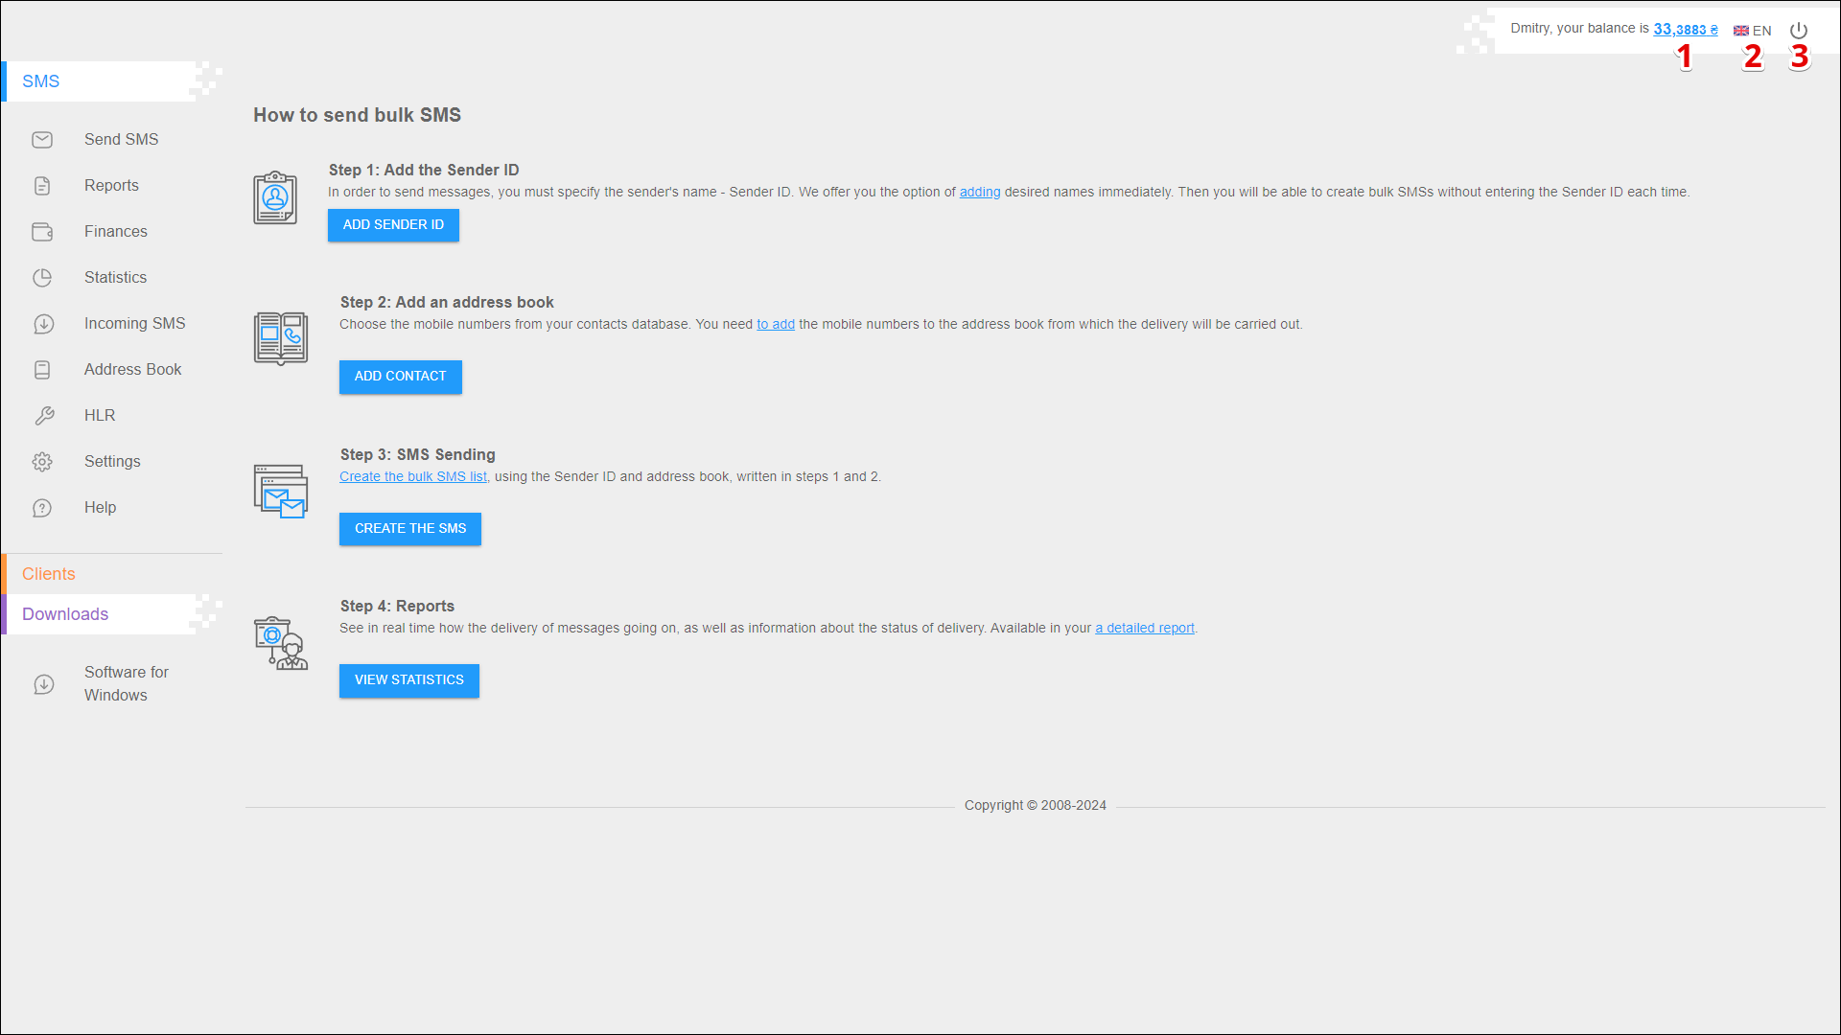Open the EN language selector

pos(1753,31)
